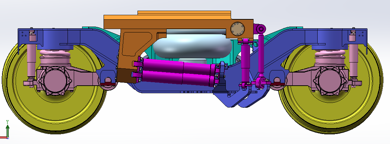
Task: Select the far-right pink vertical damper
Action: pos(353,56)
